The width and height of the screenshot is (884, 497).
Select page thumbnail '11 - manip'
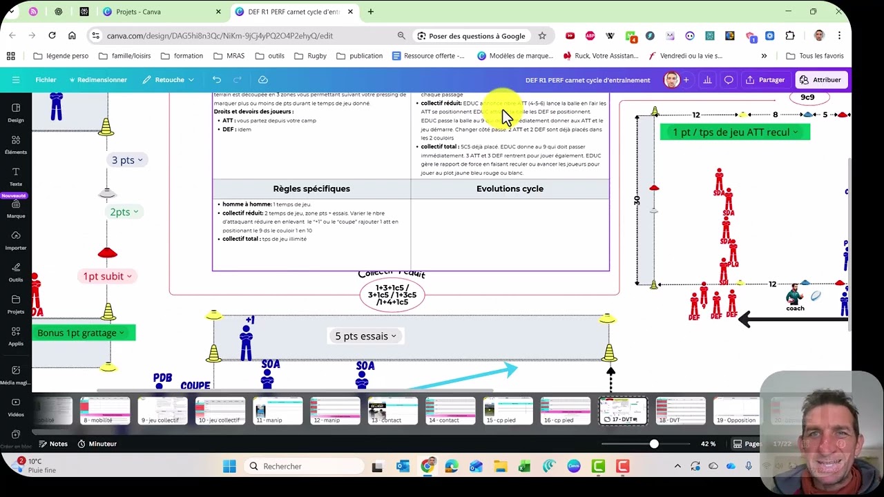pos(278,411)
